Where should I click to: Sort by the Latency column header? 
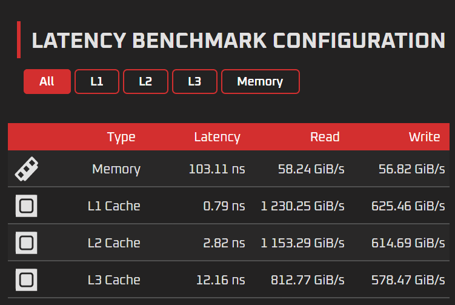[x=218, y=137]
